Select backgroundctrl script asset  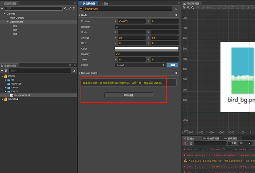(x=22, y=95)
